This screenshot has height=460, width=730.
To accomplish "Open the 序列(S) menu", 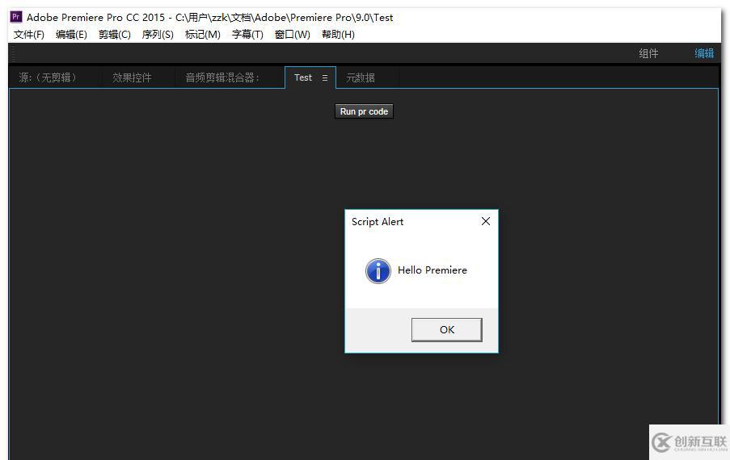I will (158, 35).
